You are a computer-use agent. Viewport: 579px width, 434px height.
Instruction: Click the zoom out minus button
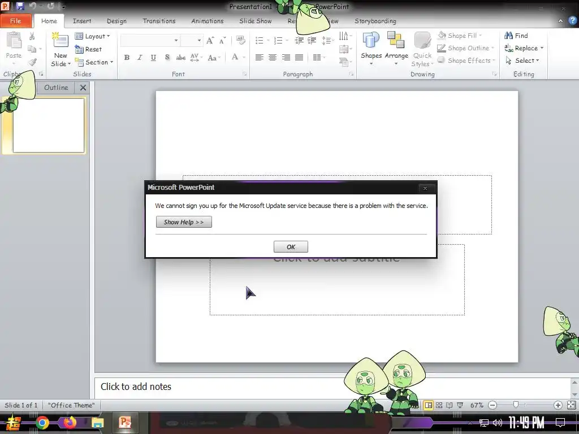(x=492, y=405)
